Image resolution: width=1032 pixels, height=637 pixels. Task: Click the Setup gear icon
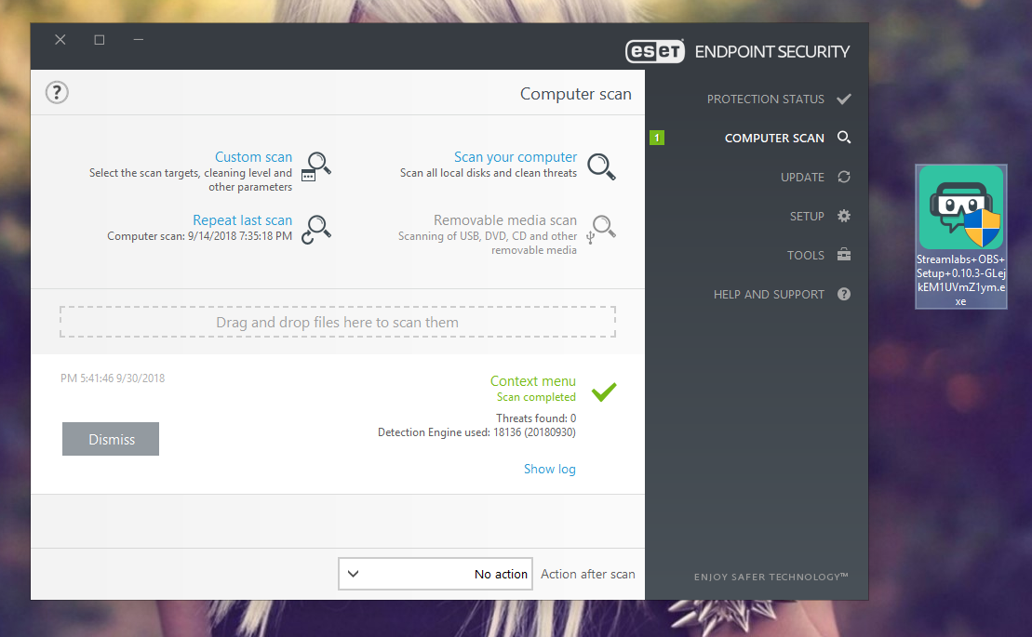click(844, 216)
